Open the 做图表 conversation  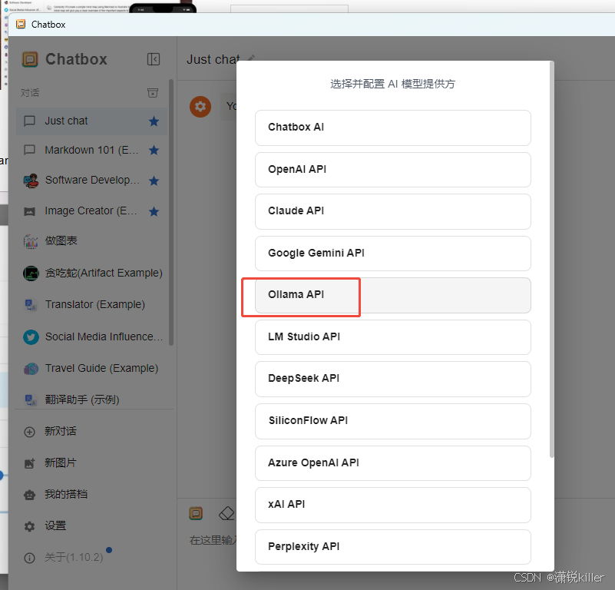92,240
